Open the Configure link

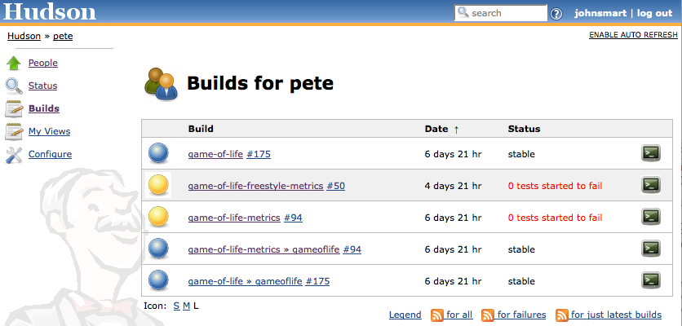click(x=50, y=154)
